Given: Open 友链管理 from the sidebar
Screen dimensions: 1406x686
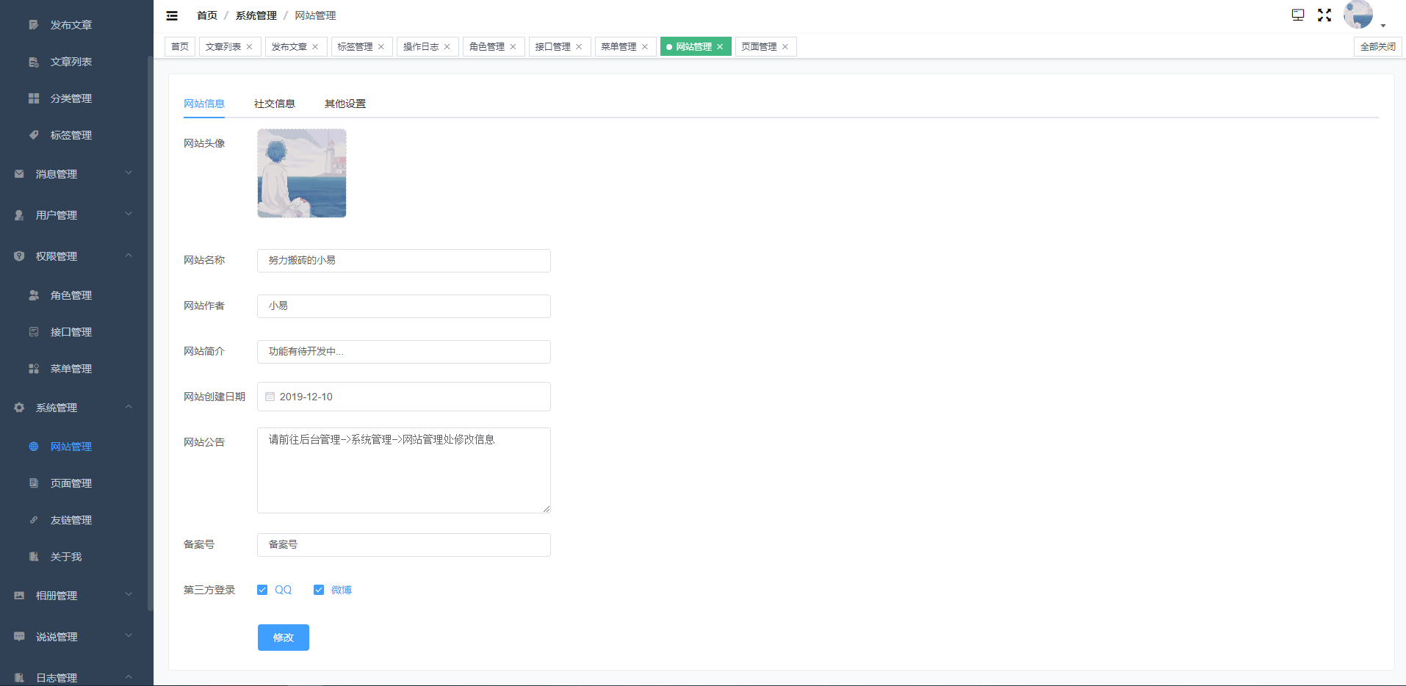Looking at the screenshot, I should coord(71,520).
